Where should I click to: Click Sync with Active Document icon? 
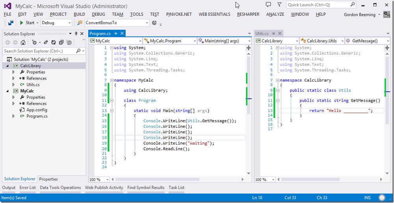46,43
